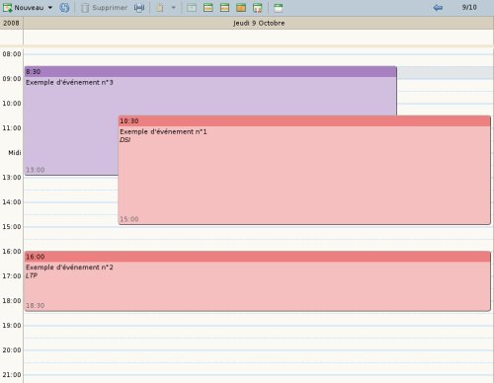Click the 8:30 purple event header
Screen dimensions: 494x383
point(210,72)
